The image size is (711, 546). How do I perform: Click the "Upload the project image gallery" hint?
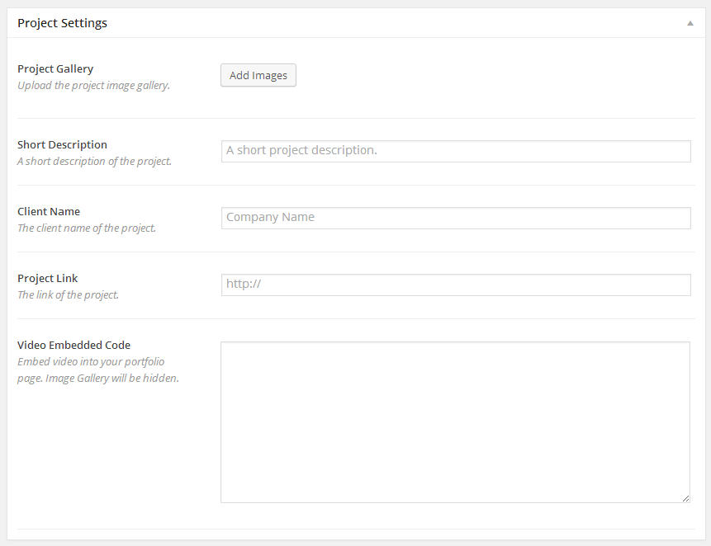(x=93, y=85)
